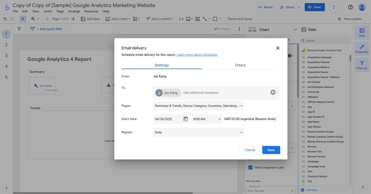
Task: Insert URL embed code icon
Action: [181, 19]
